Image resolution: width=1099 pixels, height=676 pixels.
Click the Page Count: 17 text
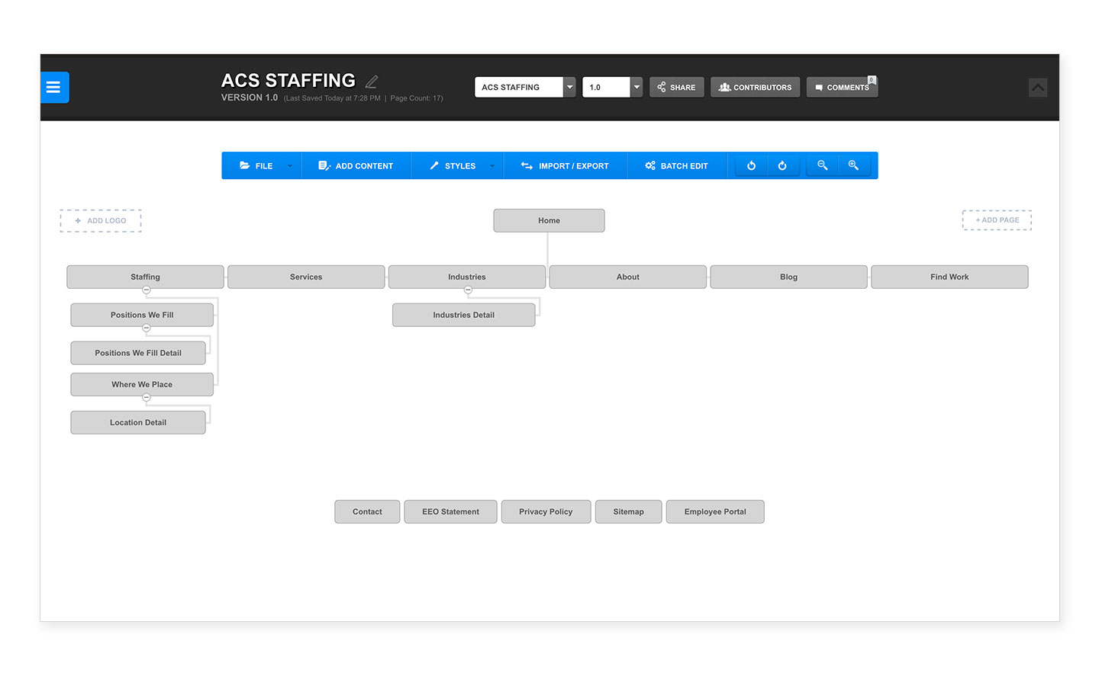point(417,98)
